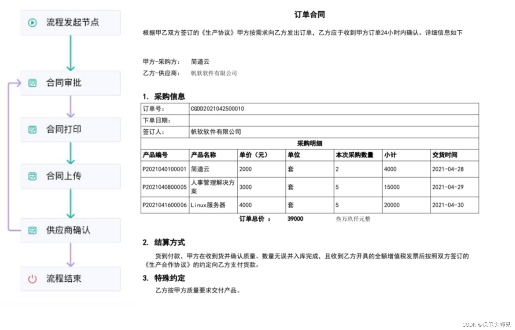Click unit price 3000
This screenshot has width=515, height=330.
point(245,187)
